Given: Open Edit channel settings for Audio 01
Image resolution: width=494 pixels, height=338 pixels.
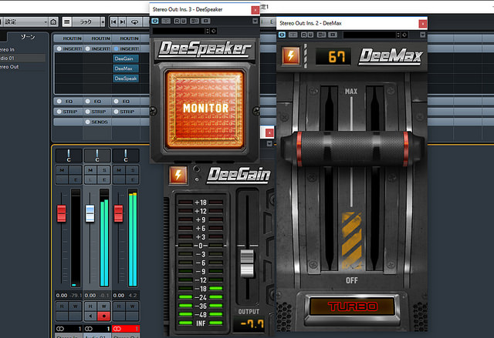Looking at the screenshot, I should click(104, 179).
